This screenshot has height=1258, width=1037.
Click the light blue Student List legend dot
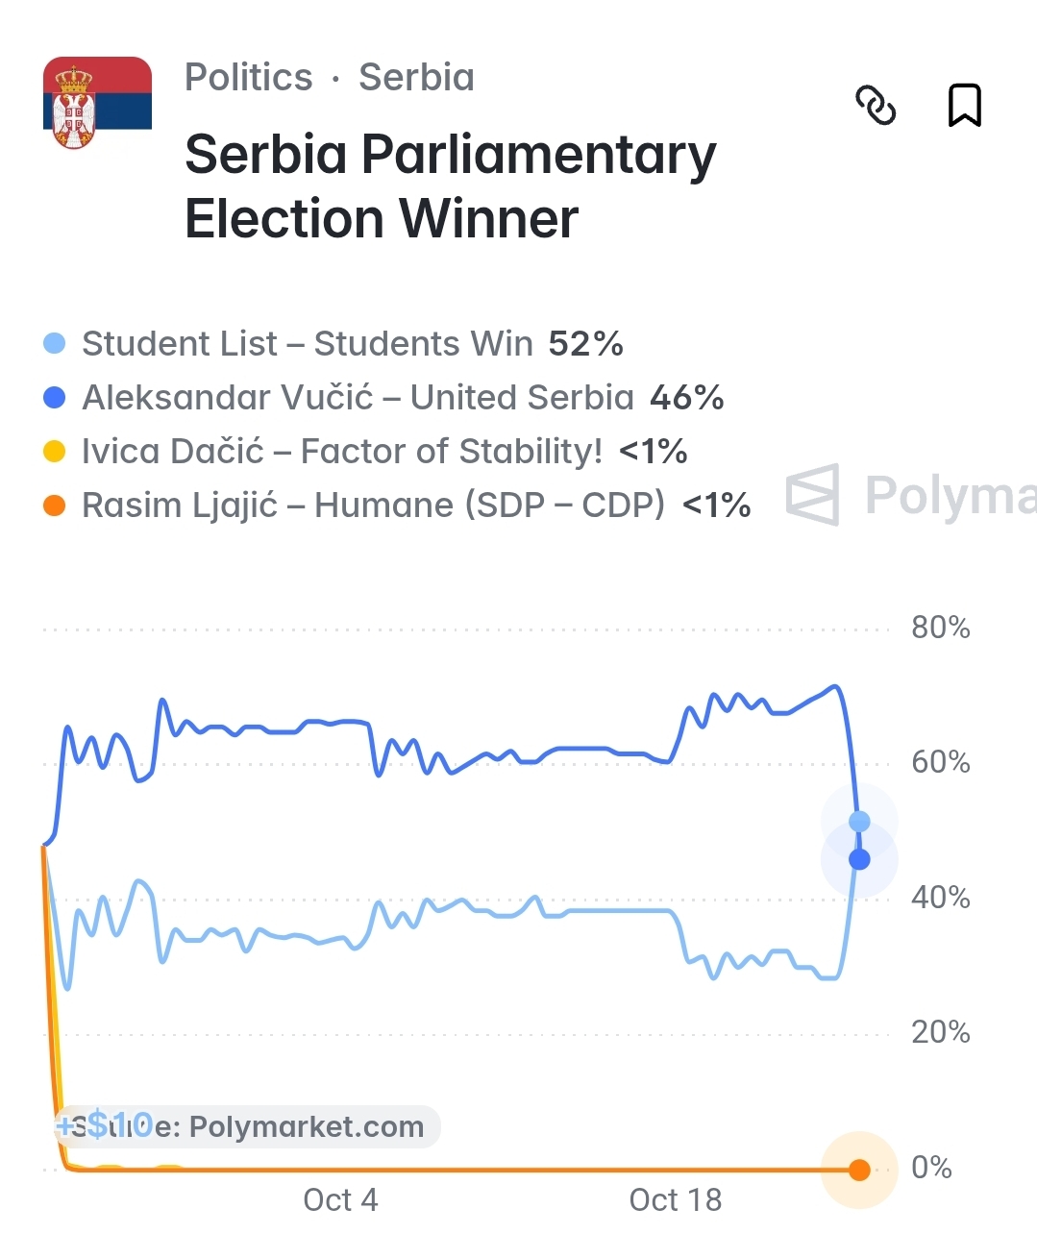pos(55,343)
